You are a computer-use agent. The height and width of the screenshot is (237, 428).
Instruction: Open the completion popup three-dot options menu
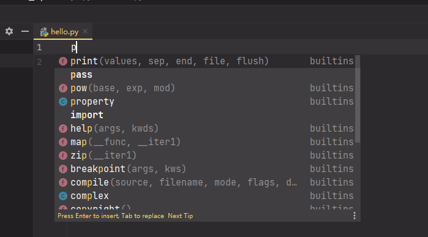point(355,216)
